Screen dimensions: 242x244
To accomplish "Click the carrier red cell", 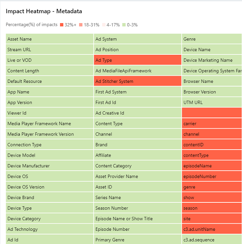I will 212,123.
